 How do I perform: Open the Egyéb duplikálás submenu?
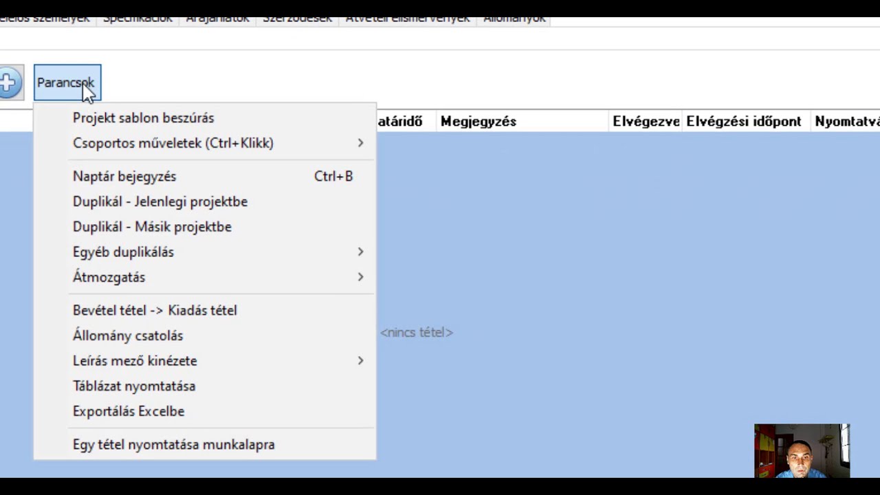tap(204, 252)
